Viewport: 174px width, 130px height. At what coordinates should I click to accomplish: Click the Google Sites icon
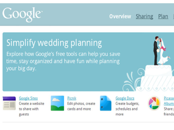[9, 103]
